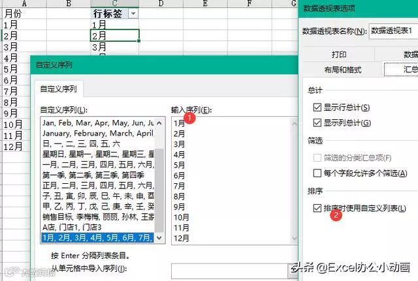Select list entry 第一季, 第二季, 第三季
The image size is (418, 281).
98,175
